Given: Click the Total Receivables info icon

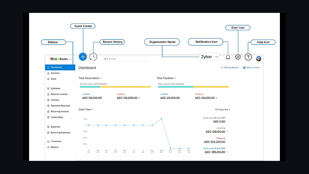Looking at the screenshot, I should coord(101,78).
